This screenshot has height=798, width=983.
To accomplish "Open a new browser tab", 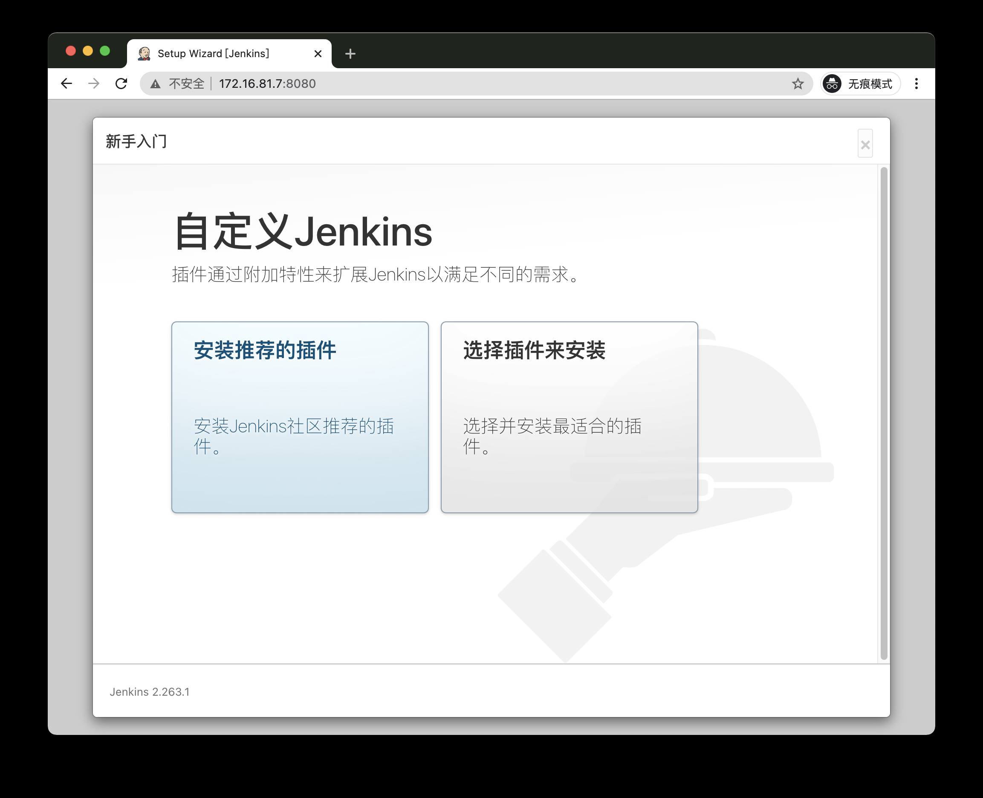I will [350, 54].
